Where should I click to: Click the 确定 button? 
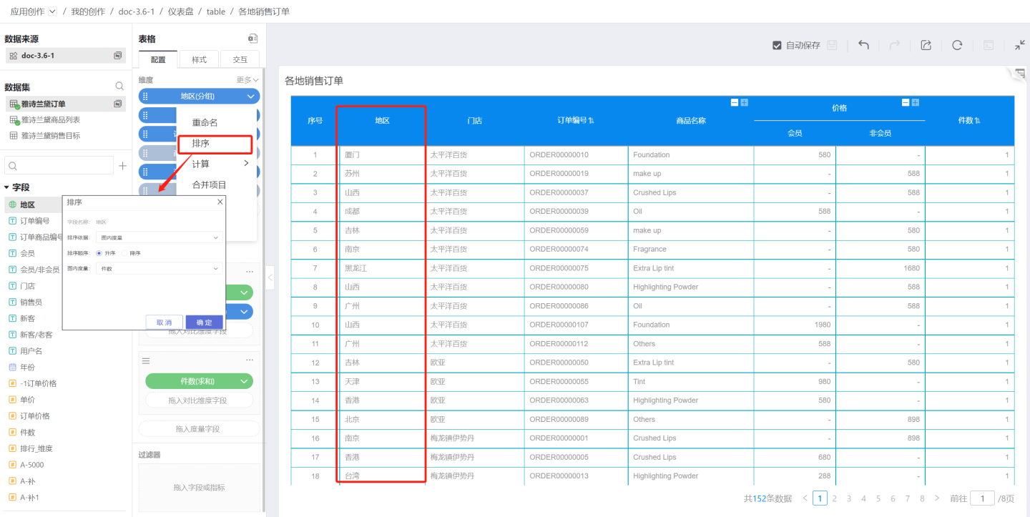(x=204, y=322)
